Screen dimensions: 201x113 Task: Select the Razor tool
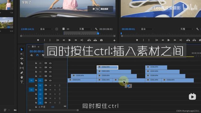[x=22, y=63]
